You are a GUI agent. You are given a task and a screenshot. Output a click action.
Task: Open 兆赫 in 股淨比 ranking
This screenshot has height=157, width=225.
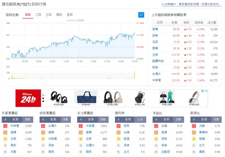202,126
